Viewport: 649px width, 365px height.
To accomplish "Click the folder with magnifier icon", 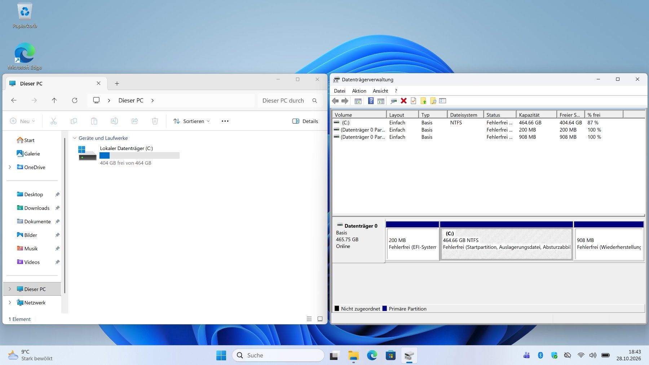I will 433,101.
